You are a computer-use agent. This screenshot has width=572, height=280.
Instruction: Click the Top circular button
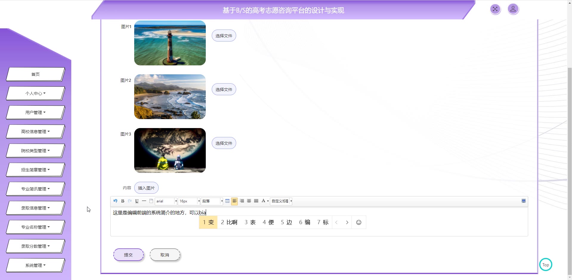(x=545, y=264)
